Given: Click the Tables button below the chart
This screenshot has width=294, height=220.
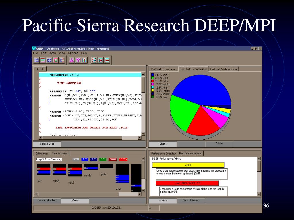Looking at the screenshot, I should (x=219, y=144).
